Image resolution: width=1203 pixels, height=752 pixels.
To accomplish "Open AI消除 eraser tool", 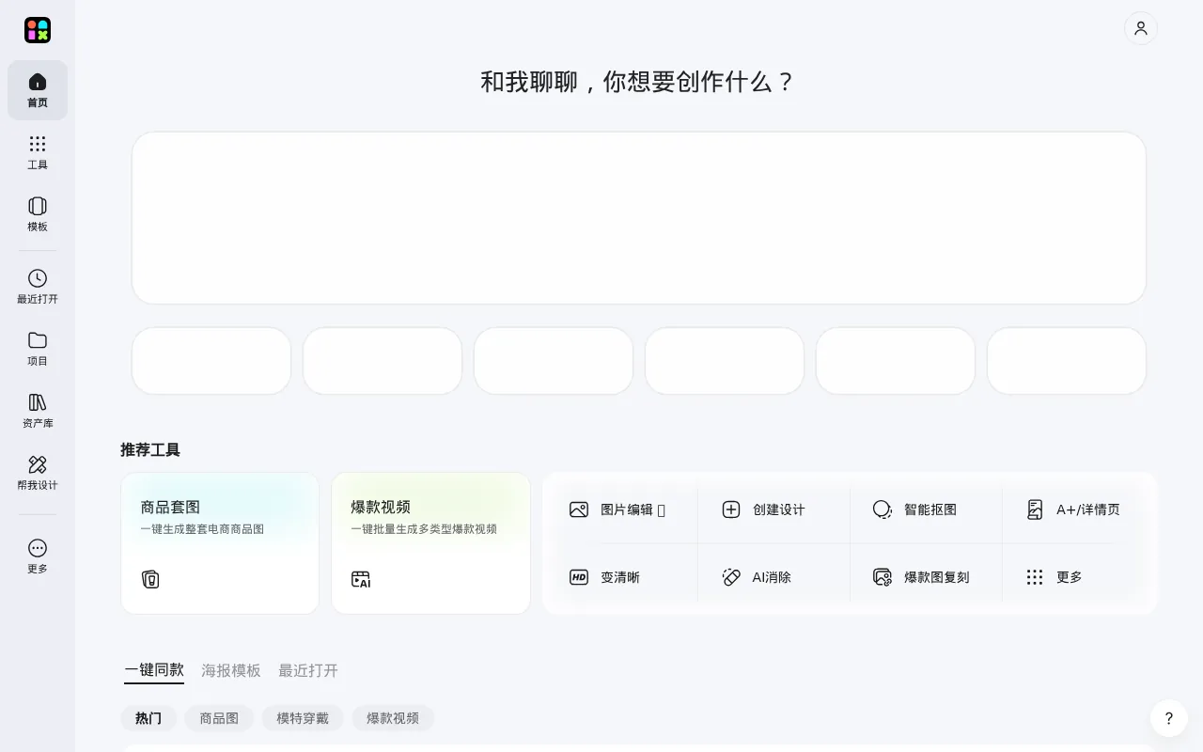I will (773, 577).
